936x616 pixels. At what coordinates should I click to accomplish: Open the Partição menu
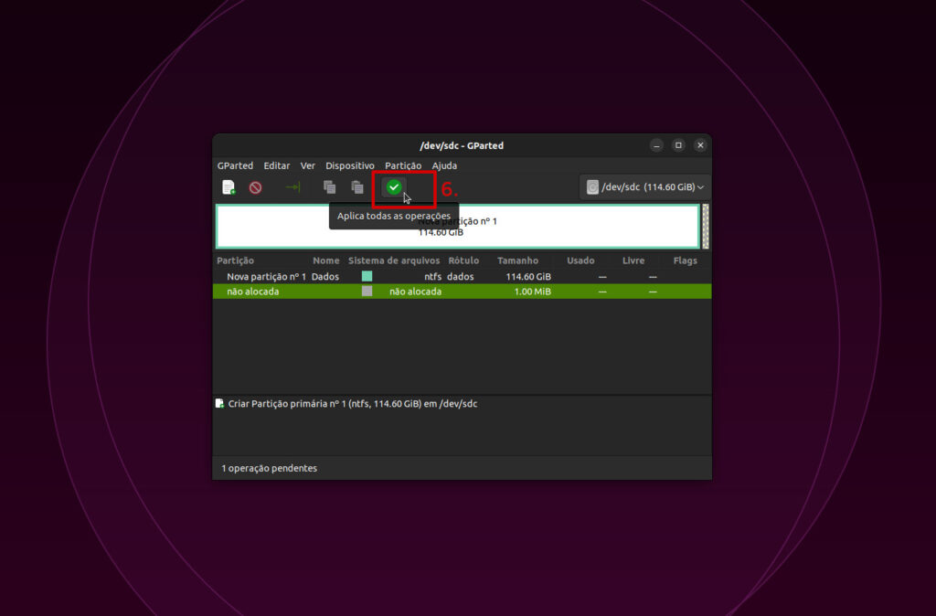tap(403, 165)
